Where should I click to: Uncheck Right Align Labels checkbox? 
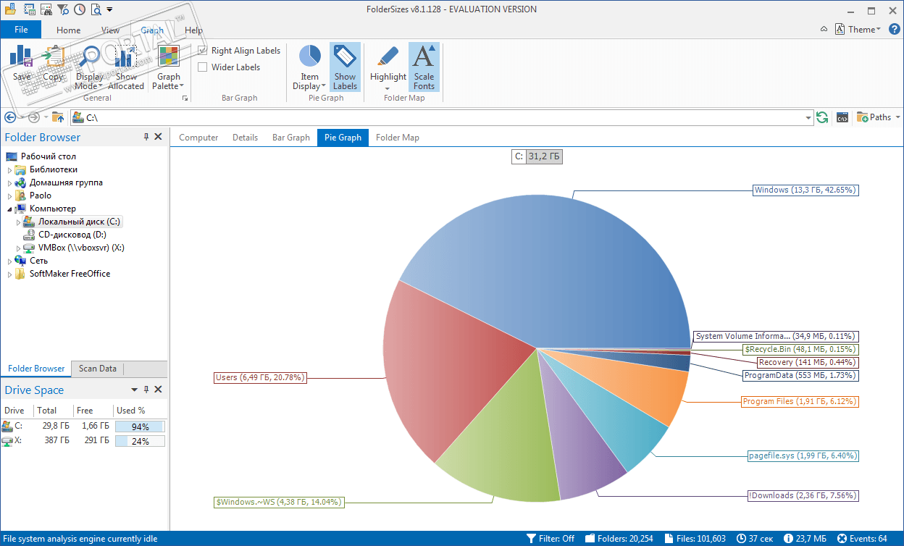pyautogui.click(x=203, y=51)
